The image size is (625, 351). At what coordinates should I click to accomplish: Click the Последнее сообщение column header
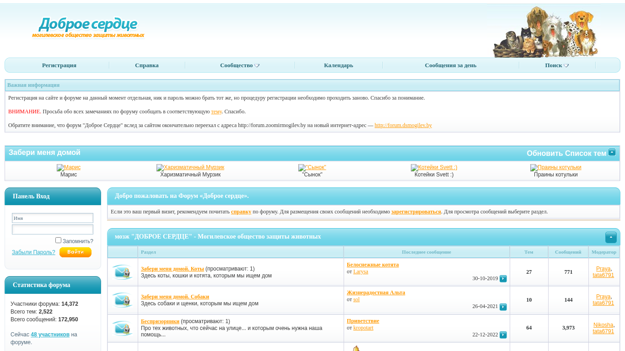pyautogui.click(x=426, y=252)
